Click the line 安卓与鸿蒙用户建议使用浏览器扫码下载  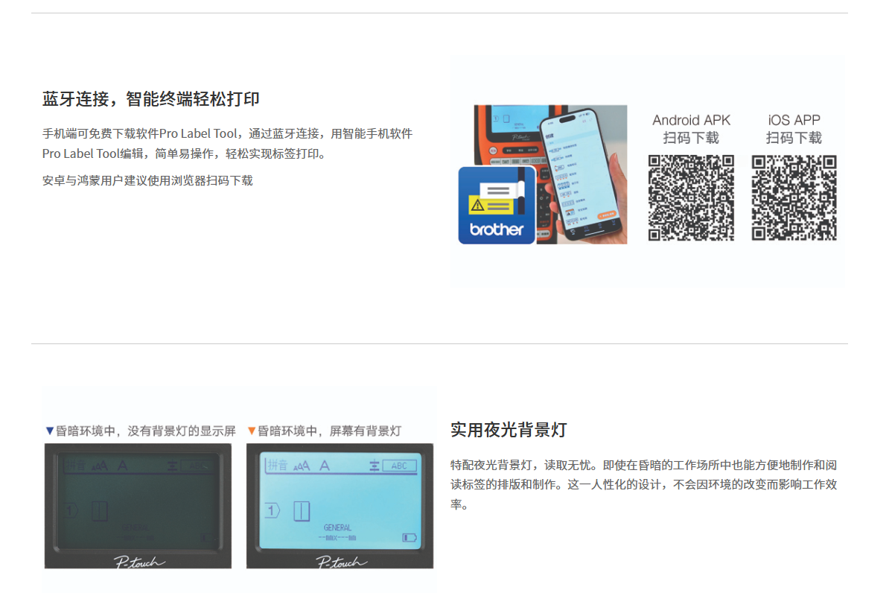147,180
